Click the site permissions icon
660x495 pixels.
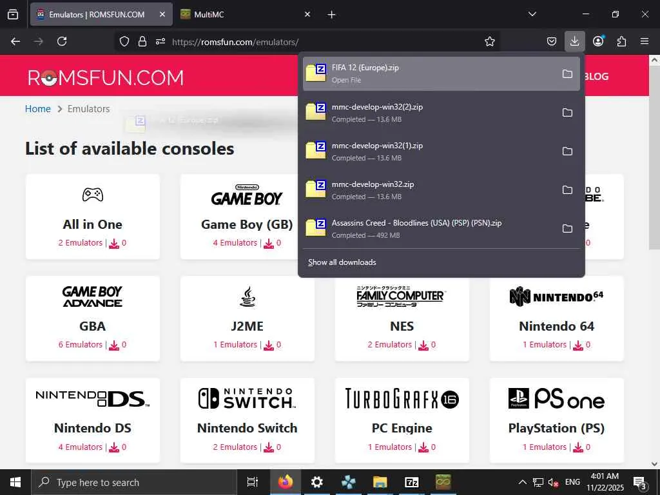(x=160, y=41)
